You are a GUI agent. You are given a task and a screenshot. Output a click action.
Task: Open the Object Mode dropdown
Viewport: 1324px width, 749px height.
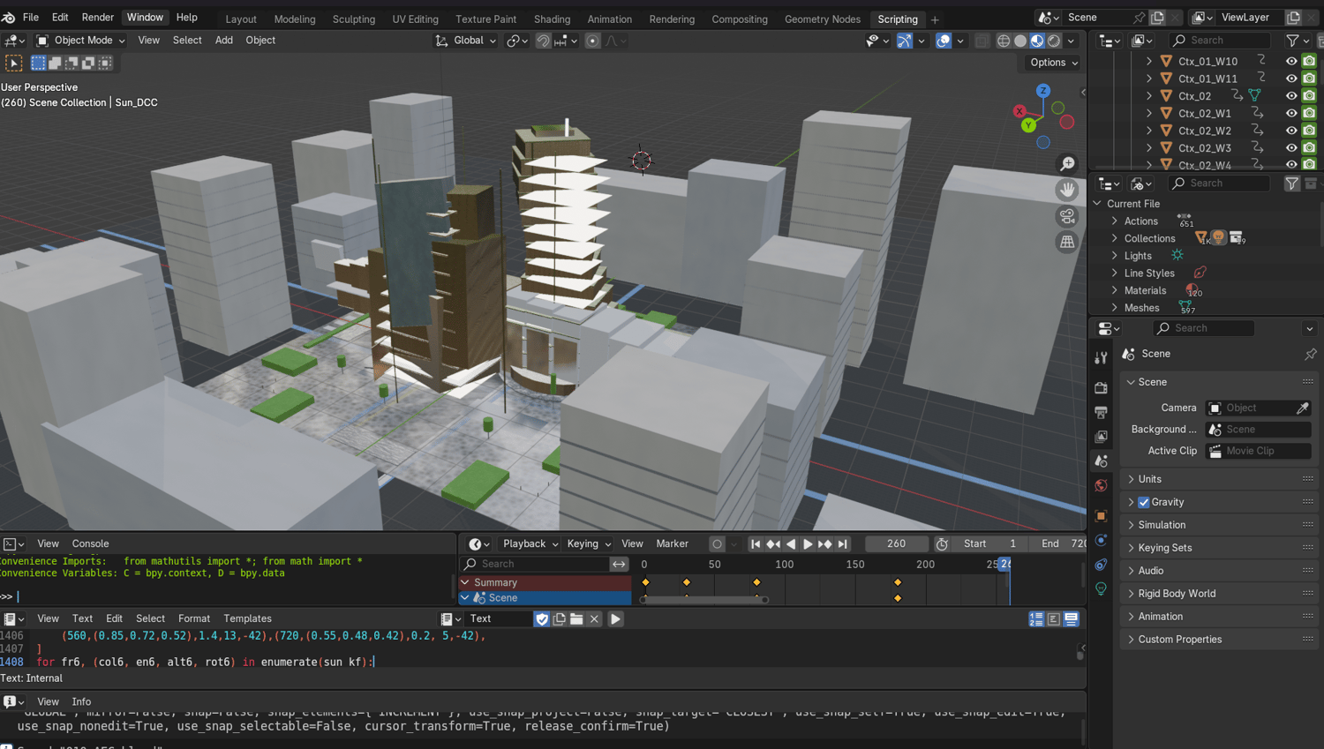click(81, 41)
